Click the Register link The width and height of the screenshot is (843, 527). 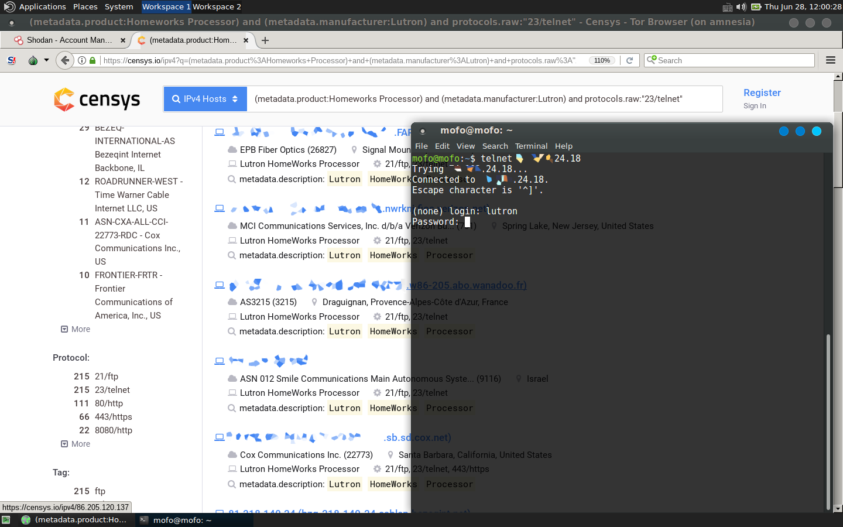point(762,93)
